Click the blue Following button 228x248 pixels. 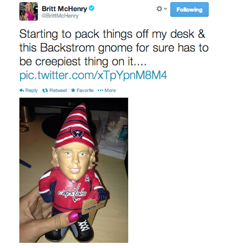(190, 10)
